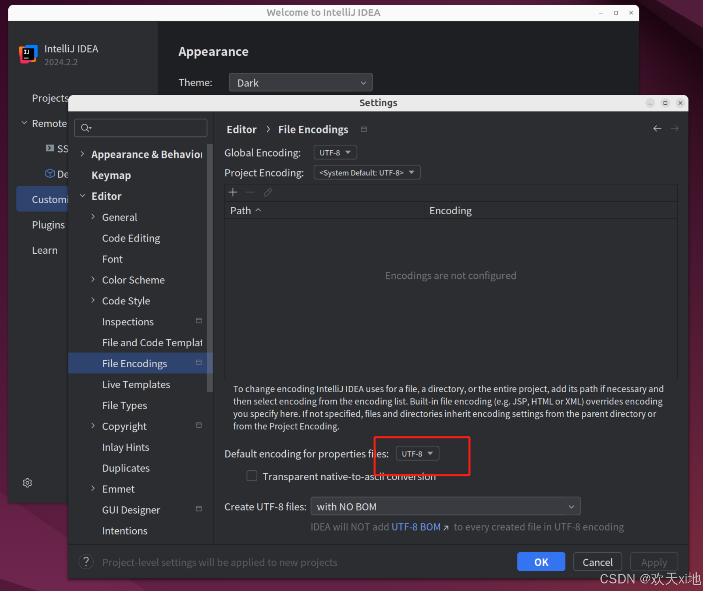Open Plugins in Welcome window sidebar
Screen dimensions: 703x591
(48, 225)
